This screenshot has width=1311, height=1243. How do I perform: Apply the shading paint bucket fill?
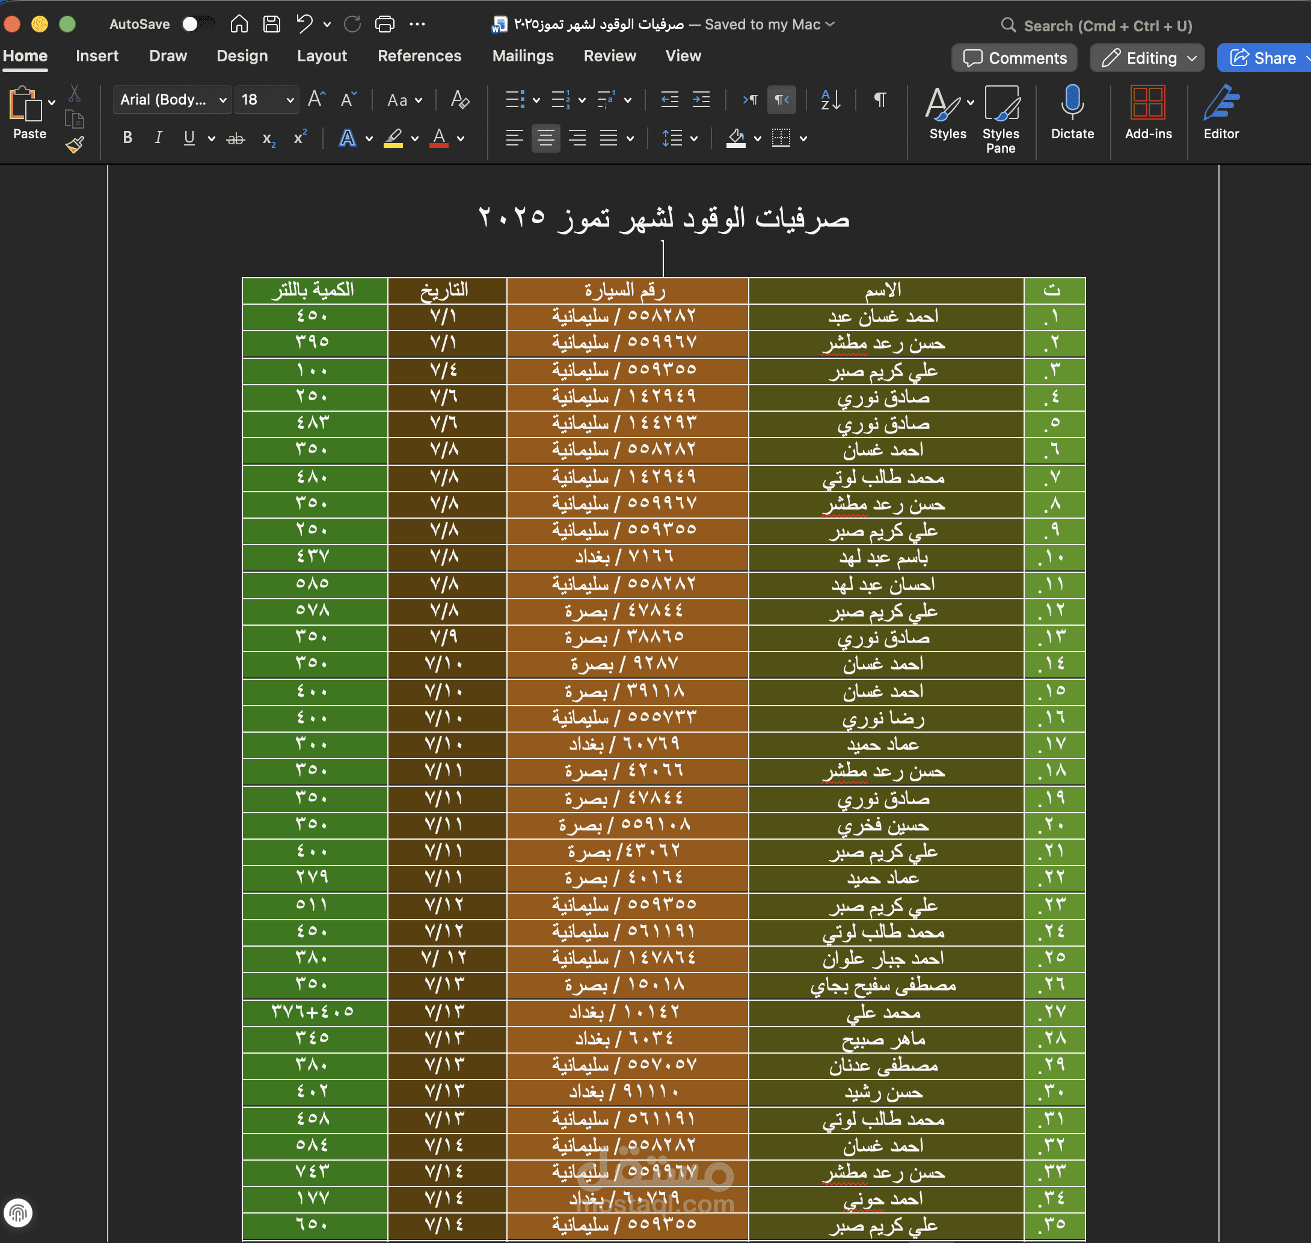[x=735, y=138]
